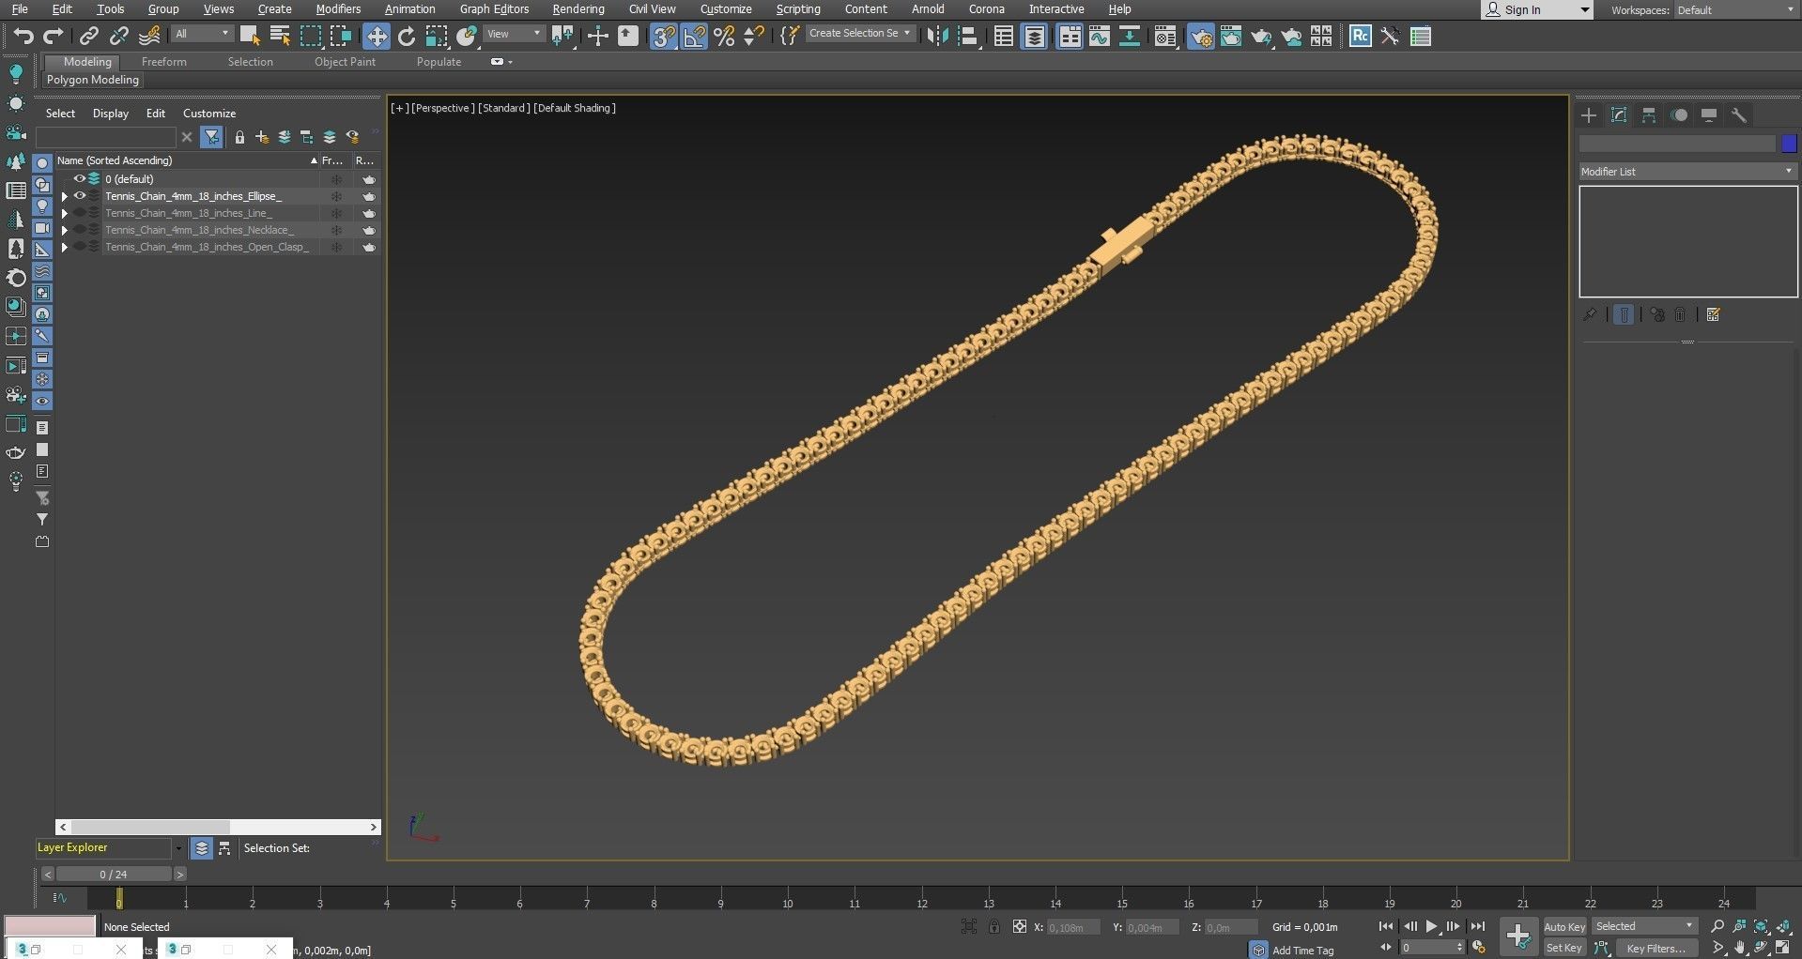Open the Material Editor teapot icon

click(1166, 37)
